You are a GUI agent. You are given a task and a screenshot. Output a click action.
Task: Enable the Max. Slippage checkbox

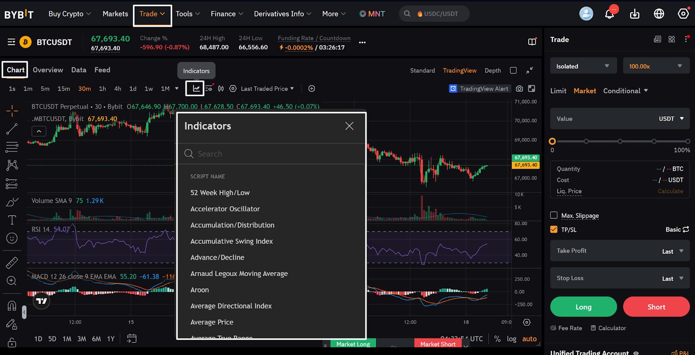point(554,215)
